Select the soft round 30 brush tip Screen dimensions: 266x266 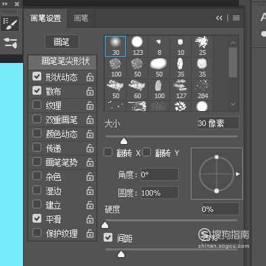tap(116, 46)
